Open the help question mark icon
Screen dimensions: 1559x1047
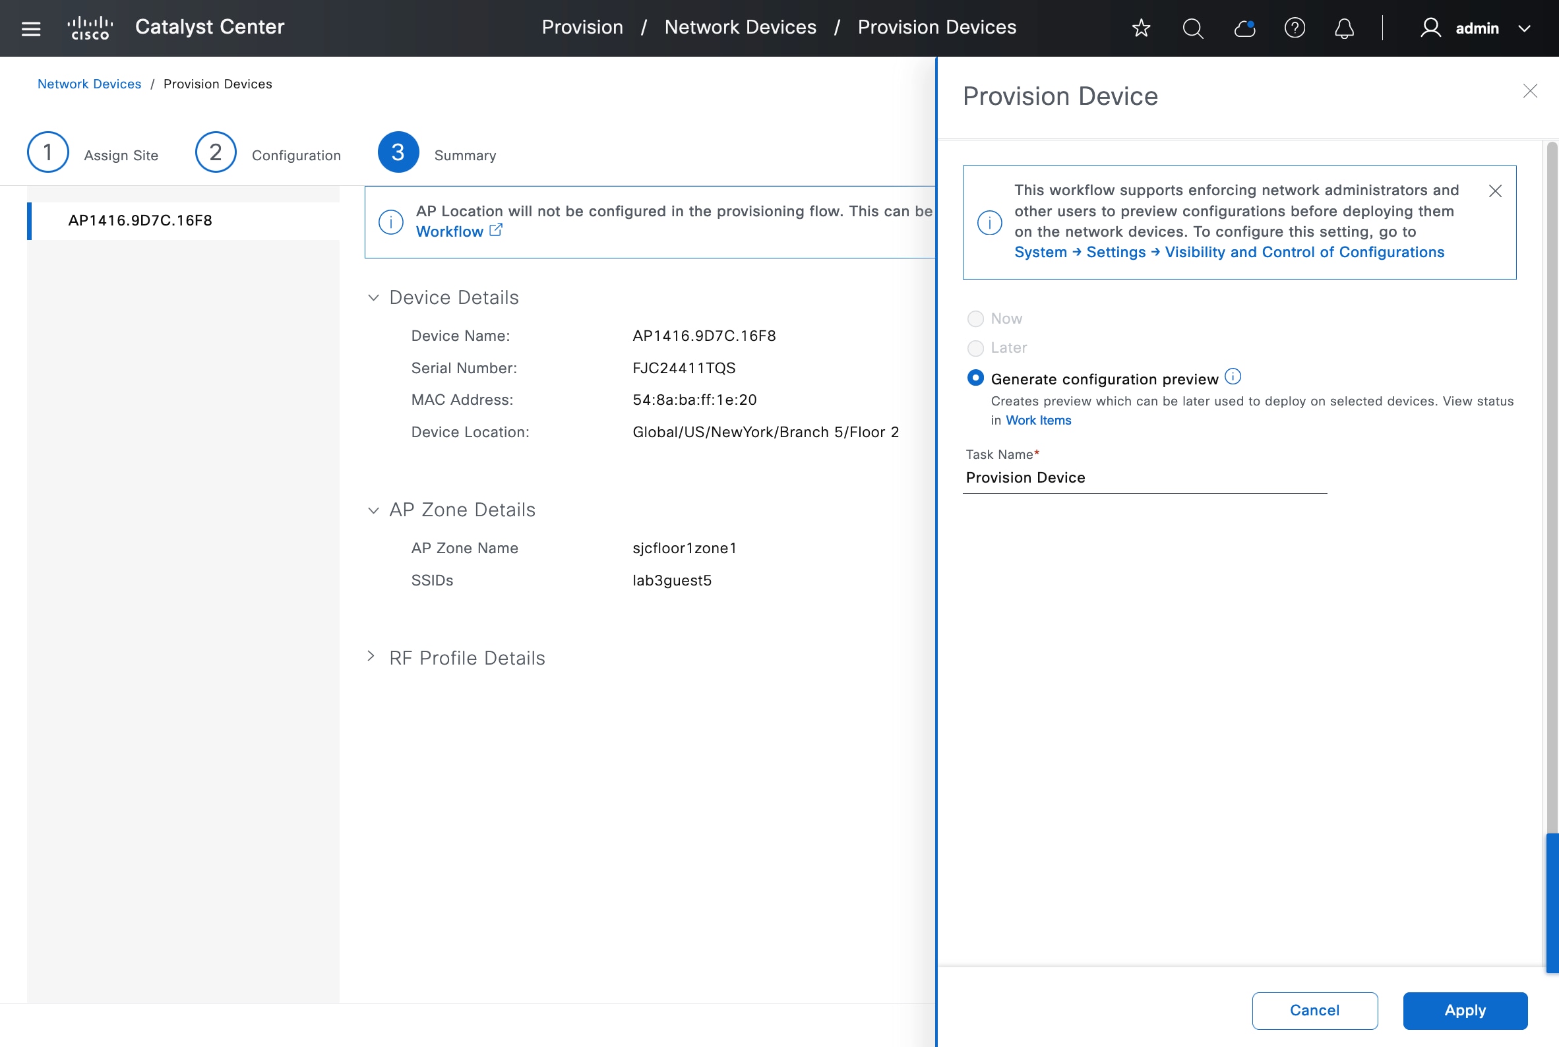click(x=1295, y=28)
